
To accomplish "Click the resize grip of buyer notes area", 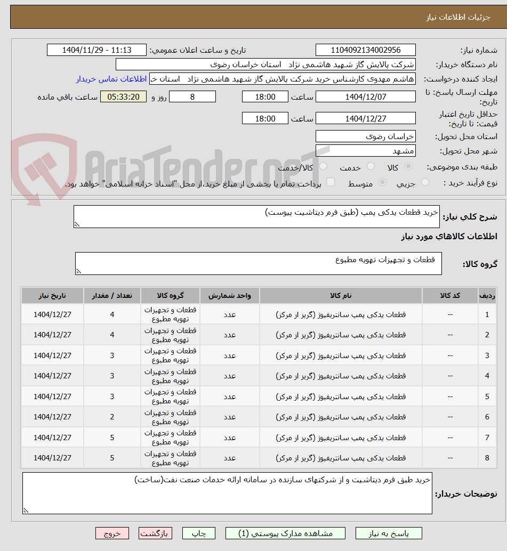I will pyautogui.click(x=26, y=511).
